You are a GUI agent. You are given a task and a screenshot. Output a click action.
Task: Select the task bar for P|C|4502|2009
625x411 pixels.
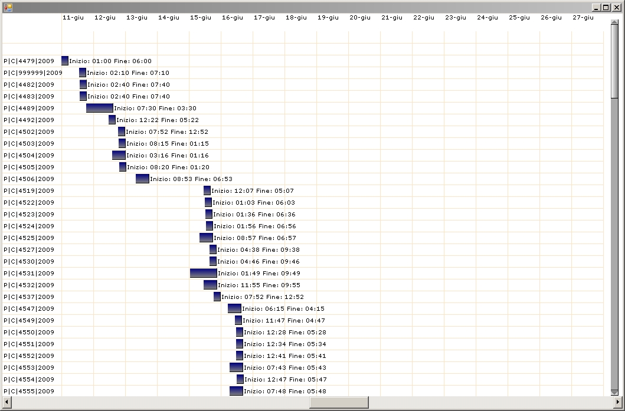click(x=122, y=131)
